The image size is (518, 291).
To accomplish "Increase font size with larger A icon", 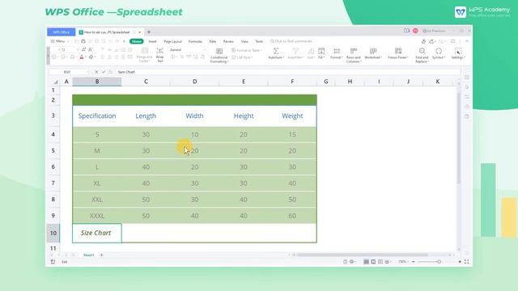I will tap(83, 49).
